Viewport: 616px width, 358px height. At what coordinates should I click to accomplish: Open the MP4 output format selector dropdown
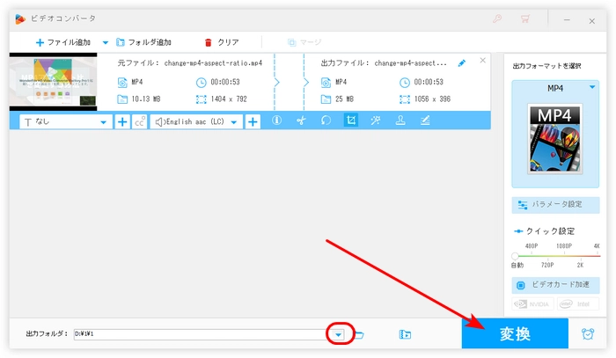[555, 88]
